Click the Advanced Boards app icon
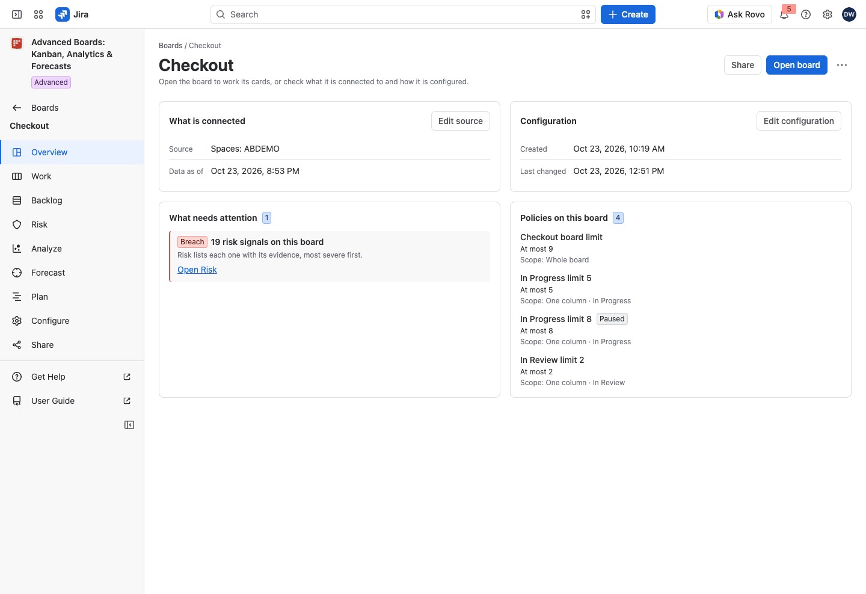 [x=17, y=43]
